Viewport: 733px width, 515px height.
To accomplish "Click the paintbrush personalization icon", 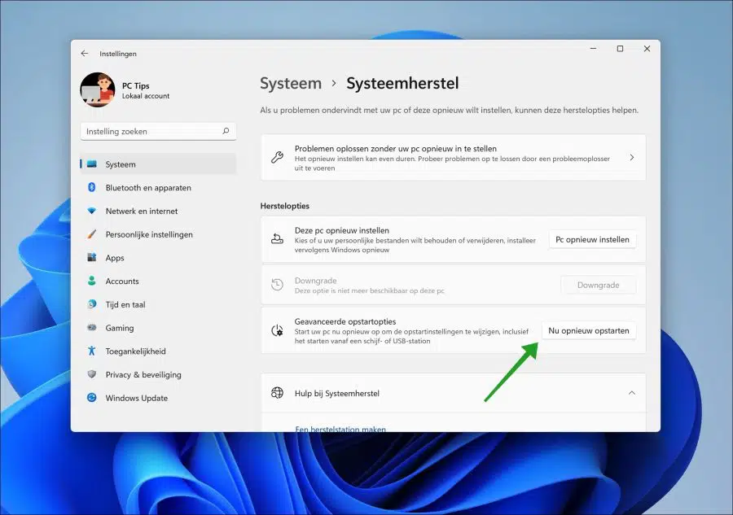I will [x=91, y=234].
